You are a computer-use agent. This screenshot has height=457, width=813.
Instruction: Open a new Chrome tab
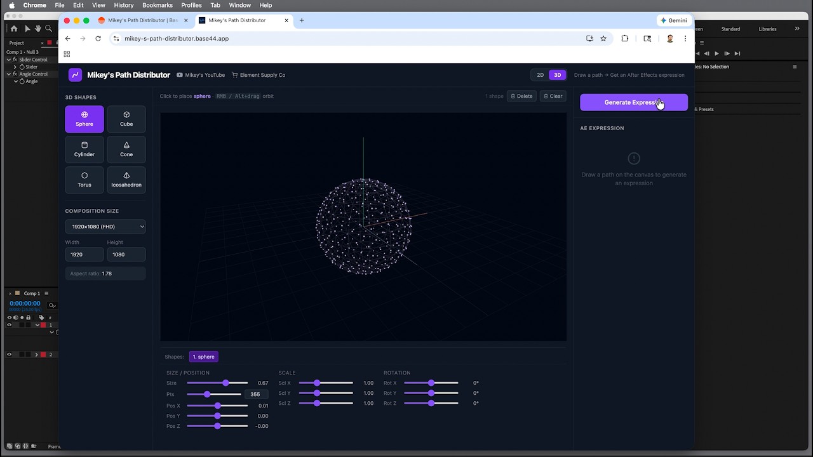click(x=302, y=20)
